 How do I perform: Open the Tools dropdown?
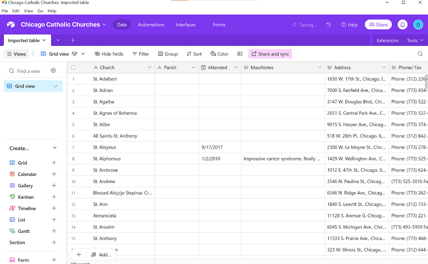click(415, 40)
